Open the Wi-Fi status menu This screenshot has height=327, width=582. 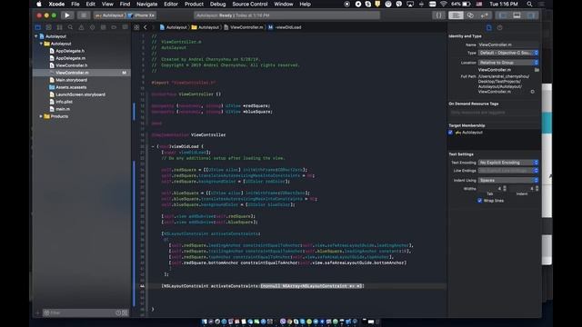click(x=443, y=4)
